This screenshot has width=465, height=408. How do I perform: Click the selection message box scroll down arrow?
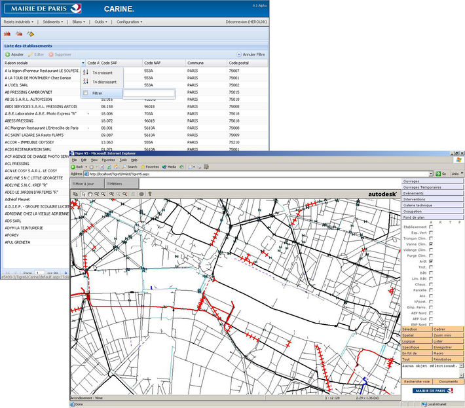click(x=462, y=375)
